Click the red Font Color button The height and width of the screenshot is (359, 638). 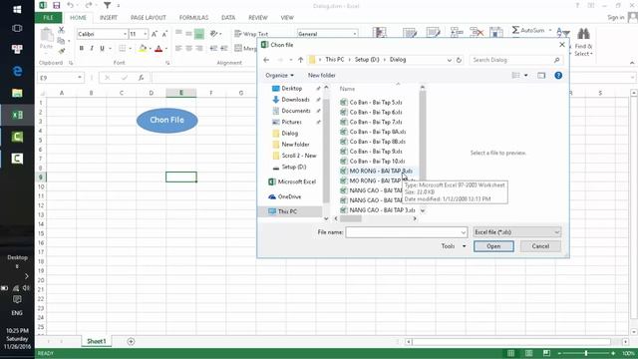[x=159, y=49]
